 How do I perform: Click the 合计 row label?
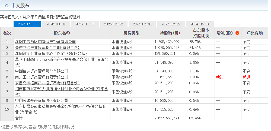(19, 118)
